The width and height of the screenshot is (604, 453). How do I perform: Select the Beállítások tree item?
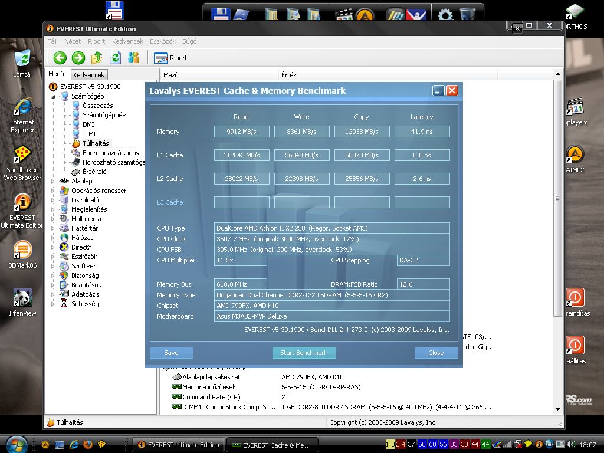(x=86, y=285)
